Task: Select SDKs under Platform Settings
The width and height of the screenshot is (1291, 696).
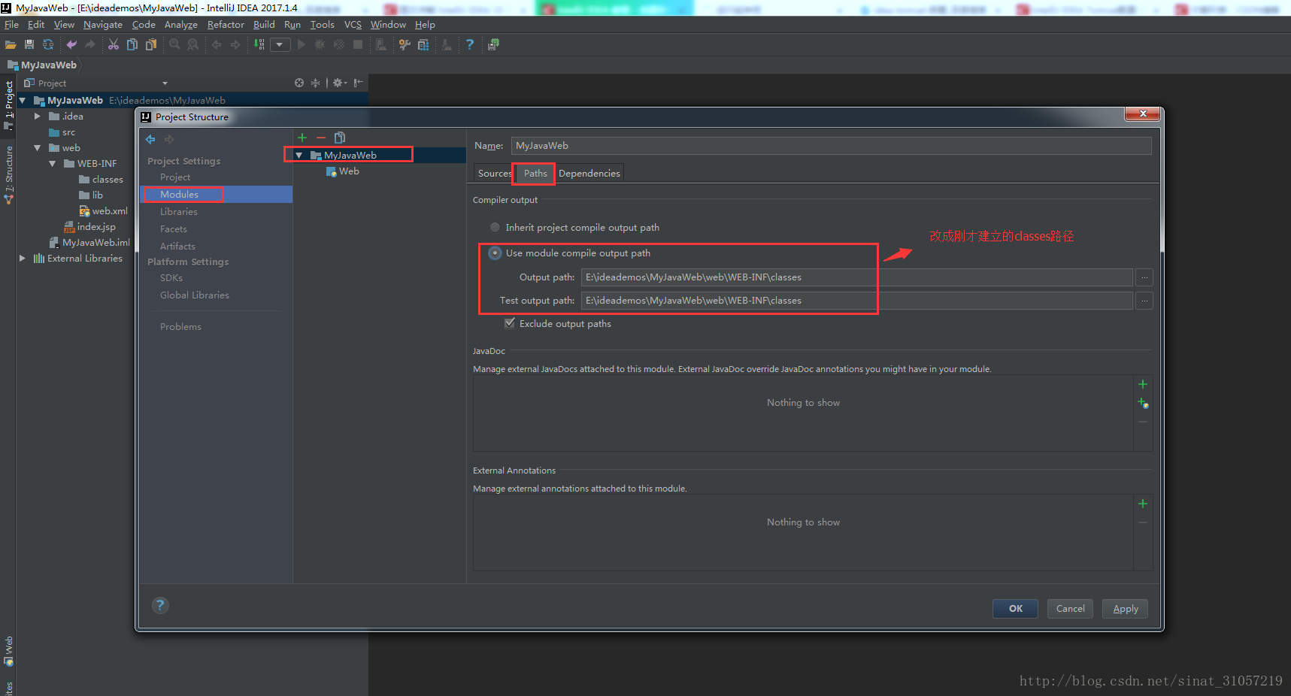Action: [171, 278]
